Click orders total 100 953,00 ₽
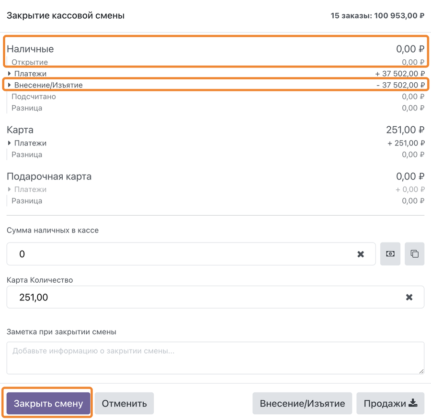Screen dimensions: 431x419 (399, 16)
